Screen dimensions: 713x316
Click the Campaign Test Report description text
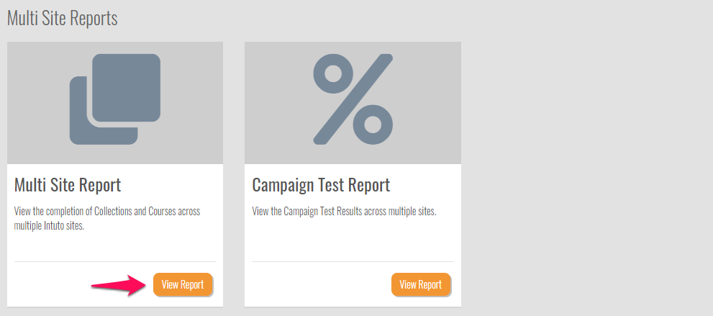[344, 212]
